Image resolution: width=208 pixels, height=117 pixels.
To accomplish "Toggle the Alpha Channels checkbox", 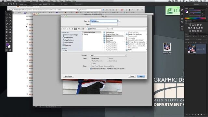I will point(91,61).
